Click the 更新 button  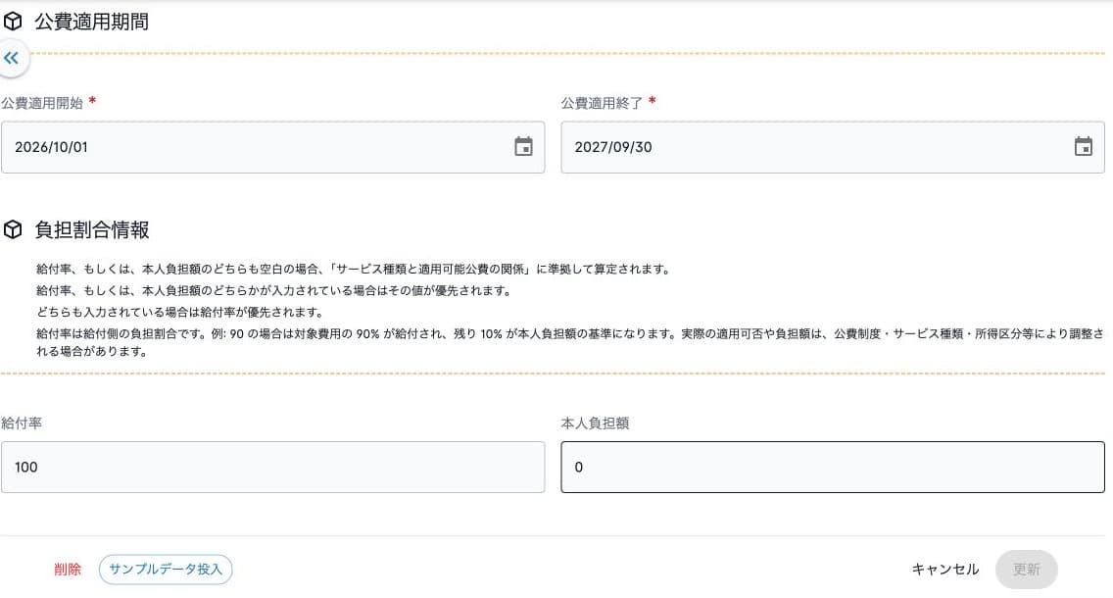click(1027, 569)
